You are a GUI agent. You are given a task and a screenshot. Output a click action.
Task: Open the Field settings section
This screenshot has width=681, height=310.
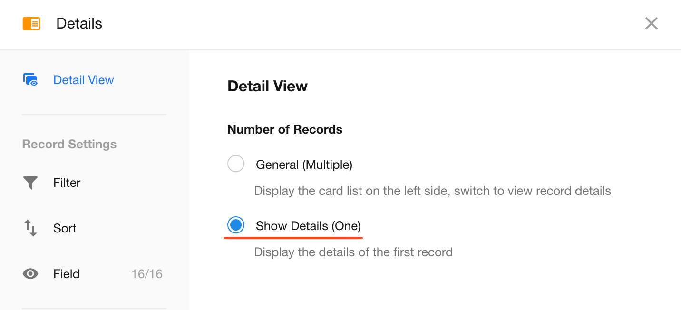pos(66,274)
